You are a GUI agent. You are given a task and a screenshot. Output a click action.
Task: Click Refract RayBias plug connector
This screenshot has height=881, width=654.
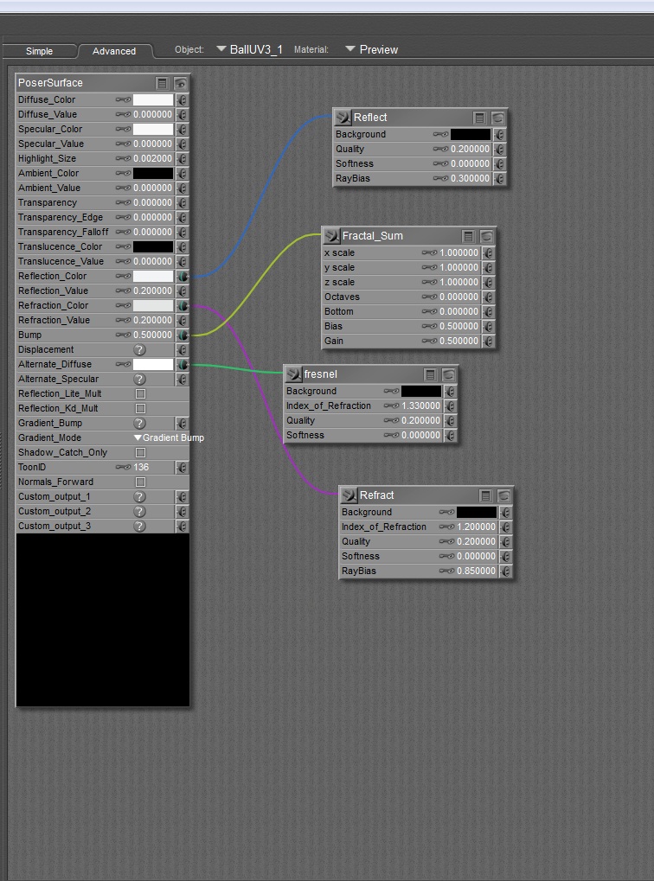506,571
